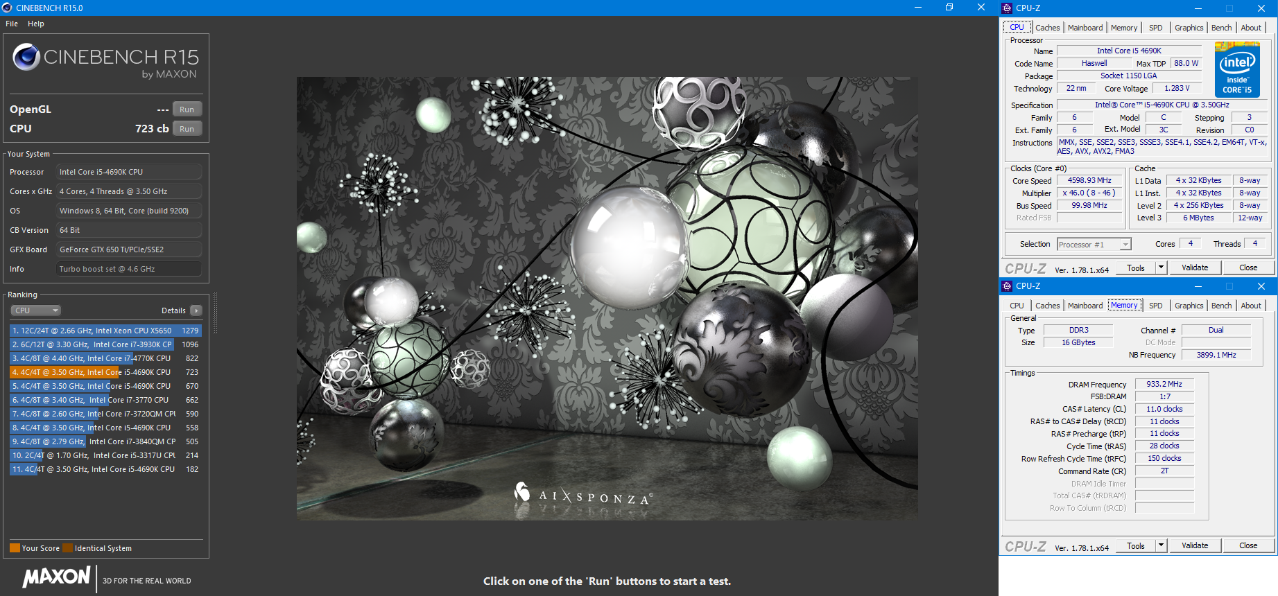Select ranking row Core i7-3770 662
Screen dimensions: 1278x596
click(x=105, y=400)
